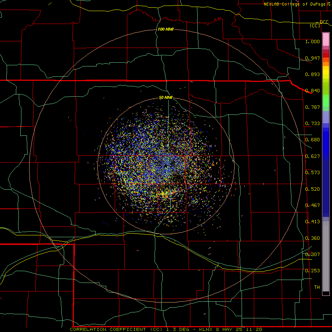Image resolution: width=332 pixels, height=332 pixels.
Task: Pick the pink top segment of color bar
Action: [326, 39]
